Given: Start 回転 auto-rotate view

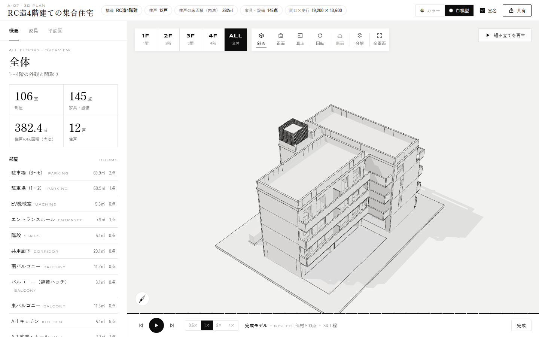Looking at the screenshot, I should coord(320,39).
